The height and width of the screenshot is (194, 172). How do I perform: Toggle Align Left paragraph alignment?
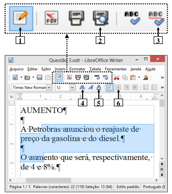tap(110, 87)
